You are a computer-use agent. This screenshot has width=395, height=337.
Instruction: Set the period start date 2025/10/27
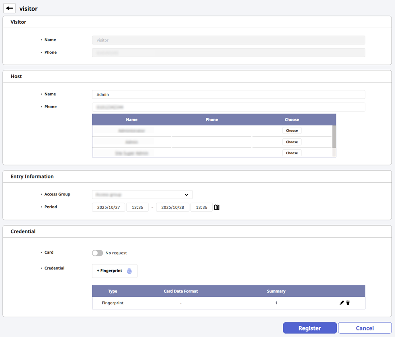pos(108,207)
